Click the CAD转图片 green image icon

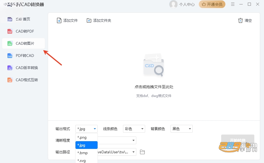coord(10,43)
